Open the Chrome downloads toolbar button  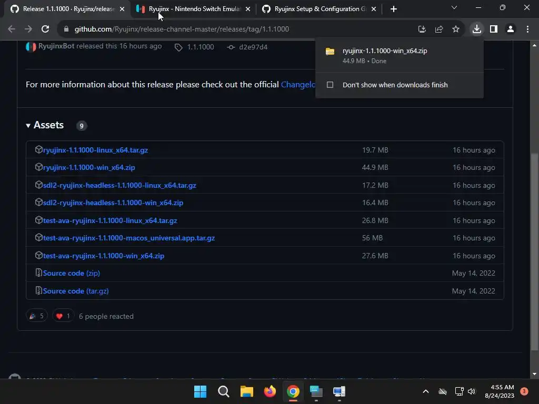pos(477,29)
